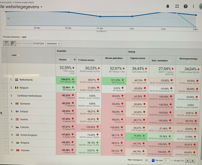Click help icon under Bouncepercentage
The height and width of the screenshot is (165, 202).
tap(188, 62)
